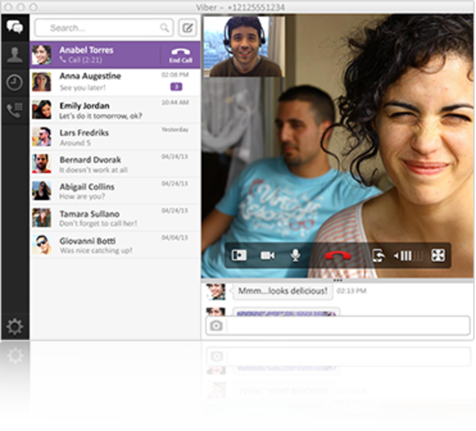Open the recent calls clock icon
This screenshot has height=431, width=476.
pyautogui.click(x=15, y=82)
